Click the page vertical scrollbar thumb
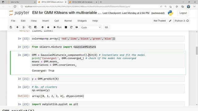The height and width of the screenshot is (111, 198). point(197,51)
